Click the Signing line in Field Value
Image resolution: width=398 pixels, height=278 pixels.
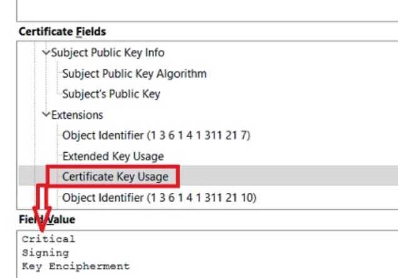coord(45,252)
